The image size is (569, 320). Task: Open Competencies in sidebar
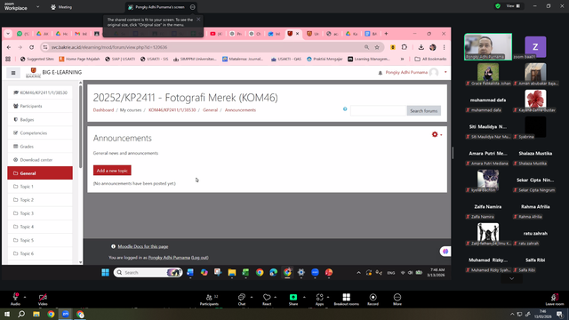[x=40, y=132]
